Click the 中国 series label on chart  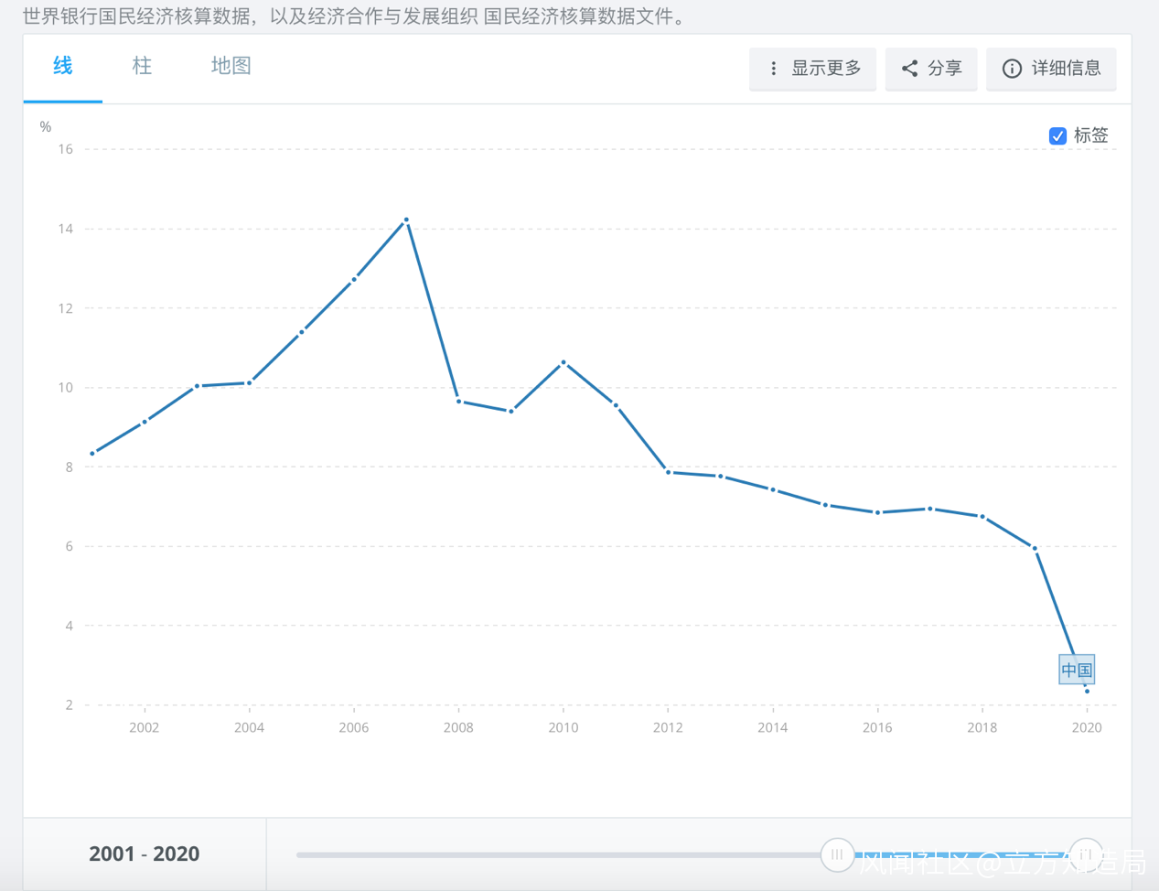tap(1077, 670)
